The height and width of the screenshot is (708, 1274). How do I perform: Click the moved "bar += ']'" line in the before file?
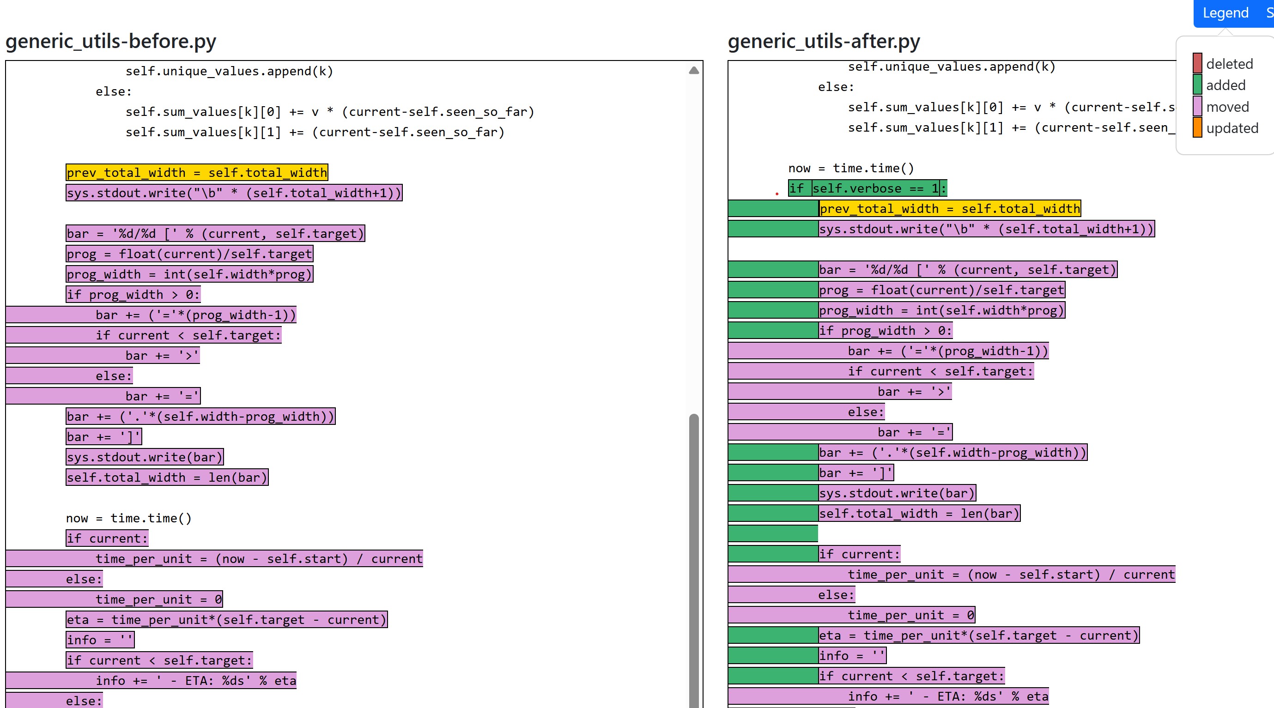104,436
